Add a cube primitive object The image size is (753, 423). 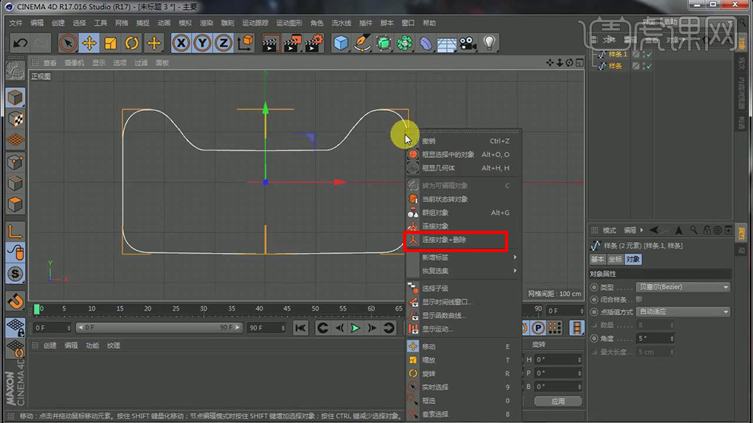[341, 43]
